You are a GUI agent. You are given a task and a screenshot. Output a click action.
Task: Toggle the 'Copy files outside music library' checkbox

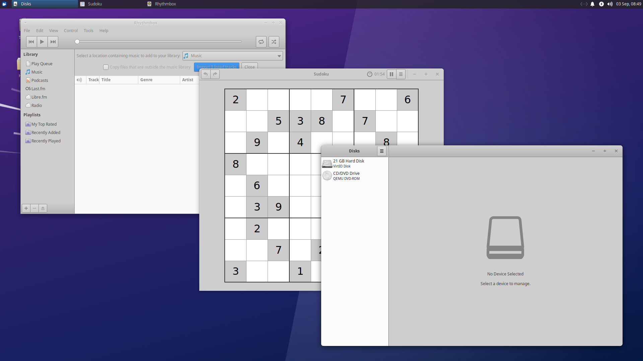pos(105,67)
